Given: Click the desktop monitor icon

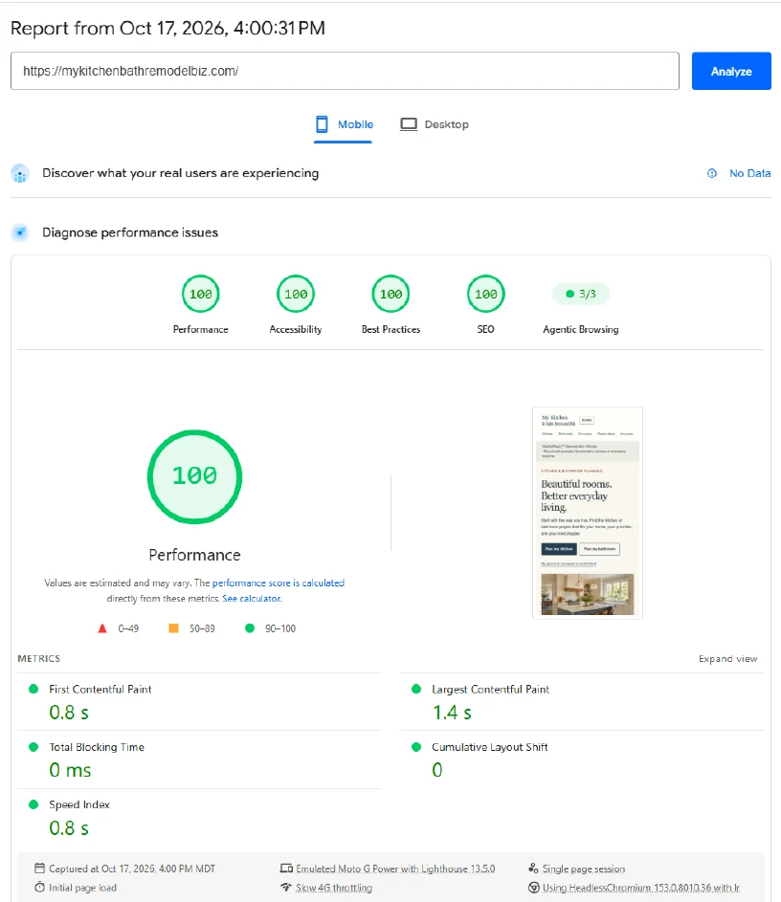Looking at the screenshot, I should click(409, 124).
